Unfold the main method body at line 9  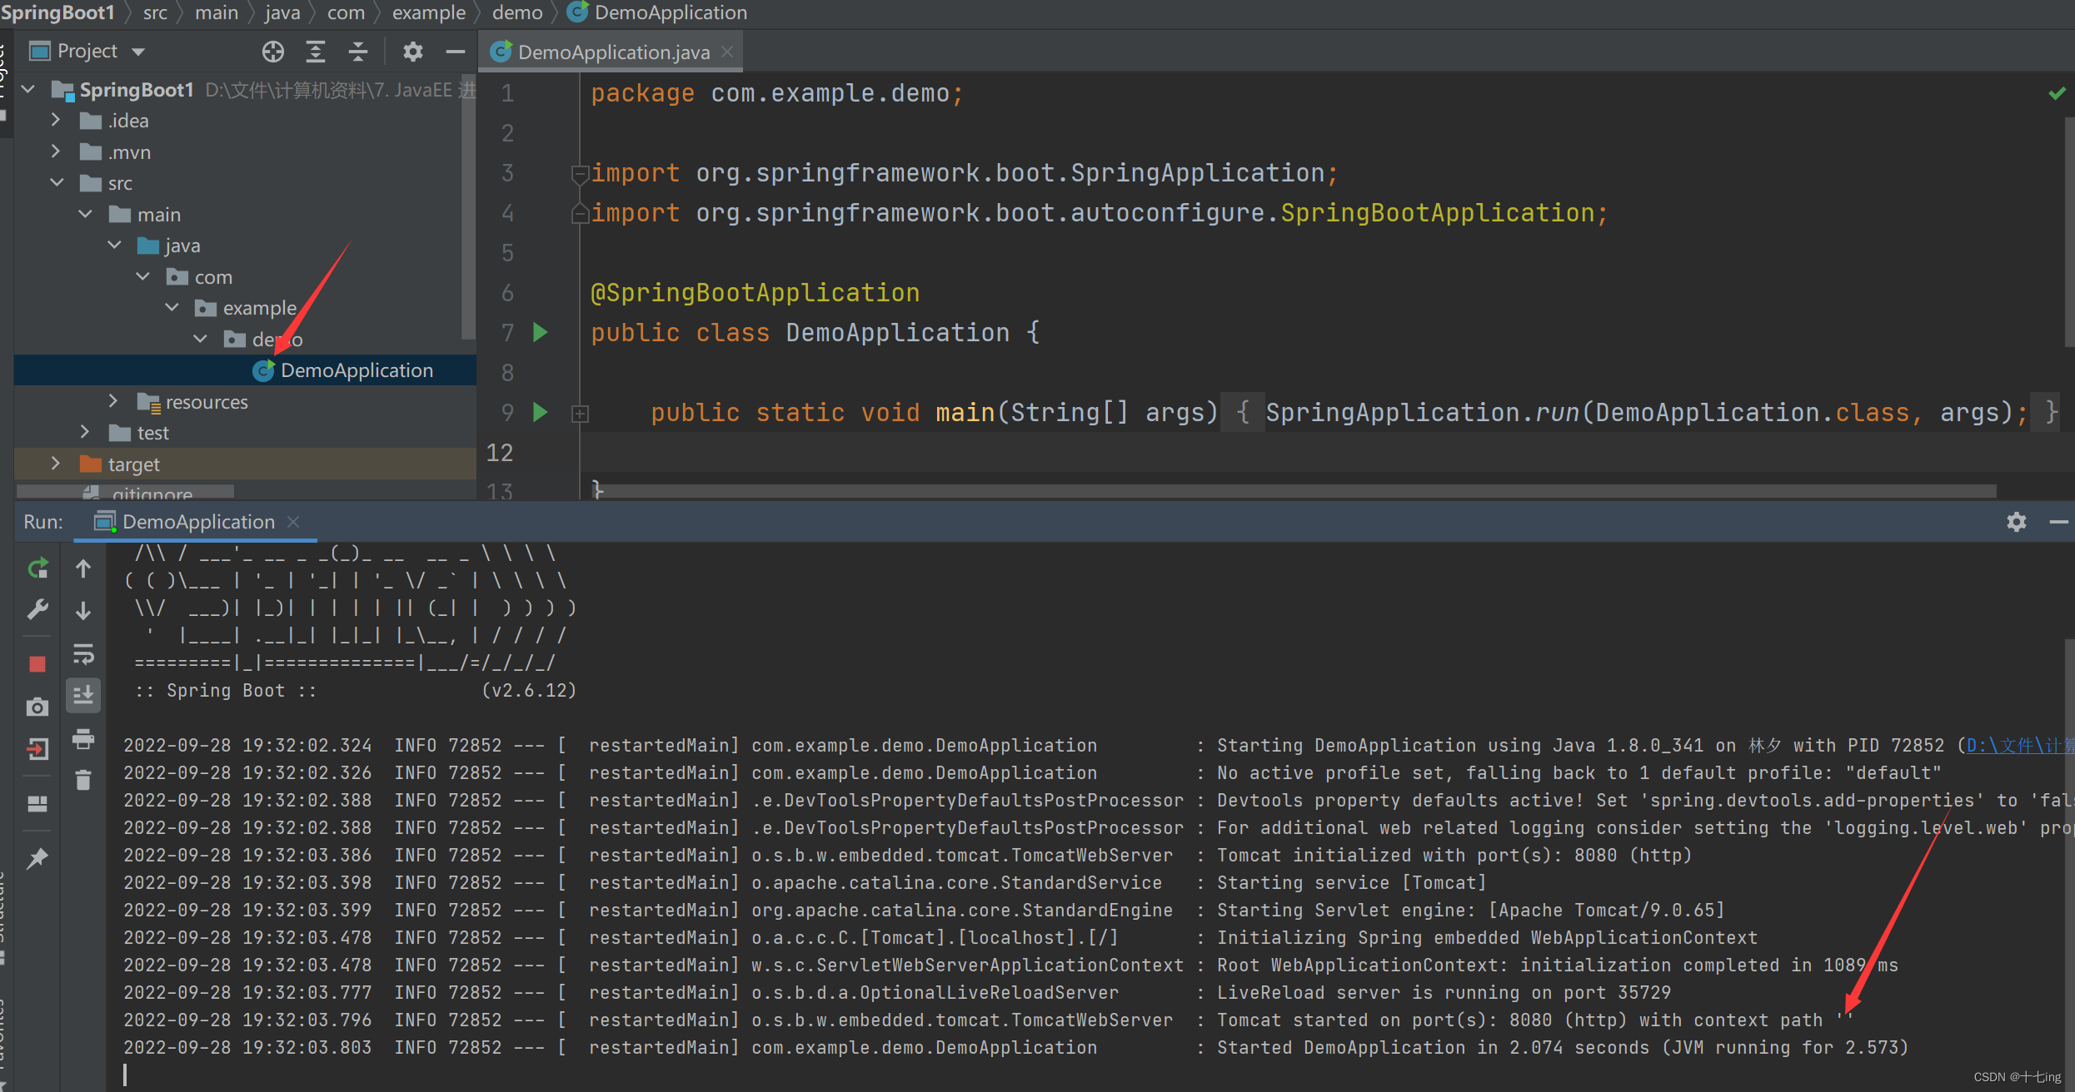pyautogui.click(x=581, y=414)
